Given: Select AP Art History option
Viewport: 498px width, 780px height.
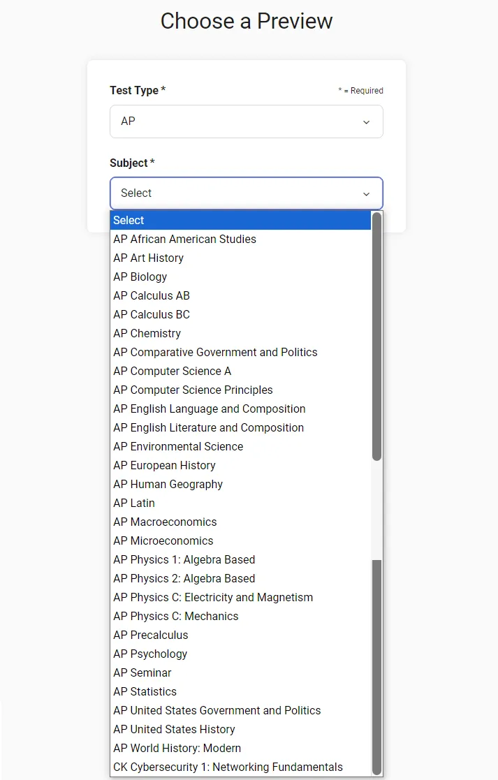Looking at the screenshot, I should [x=149, y=258].
